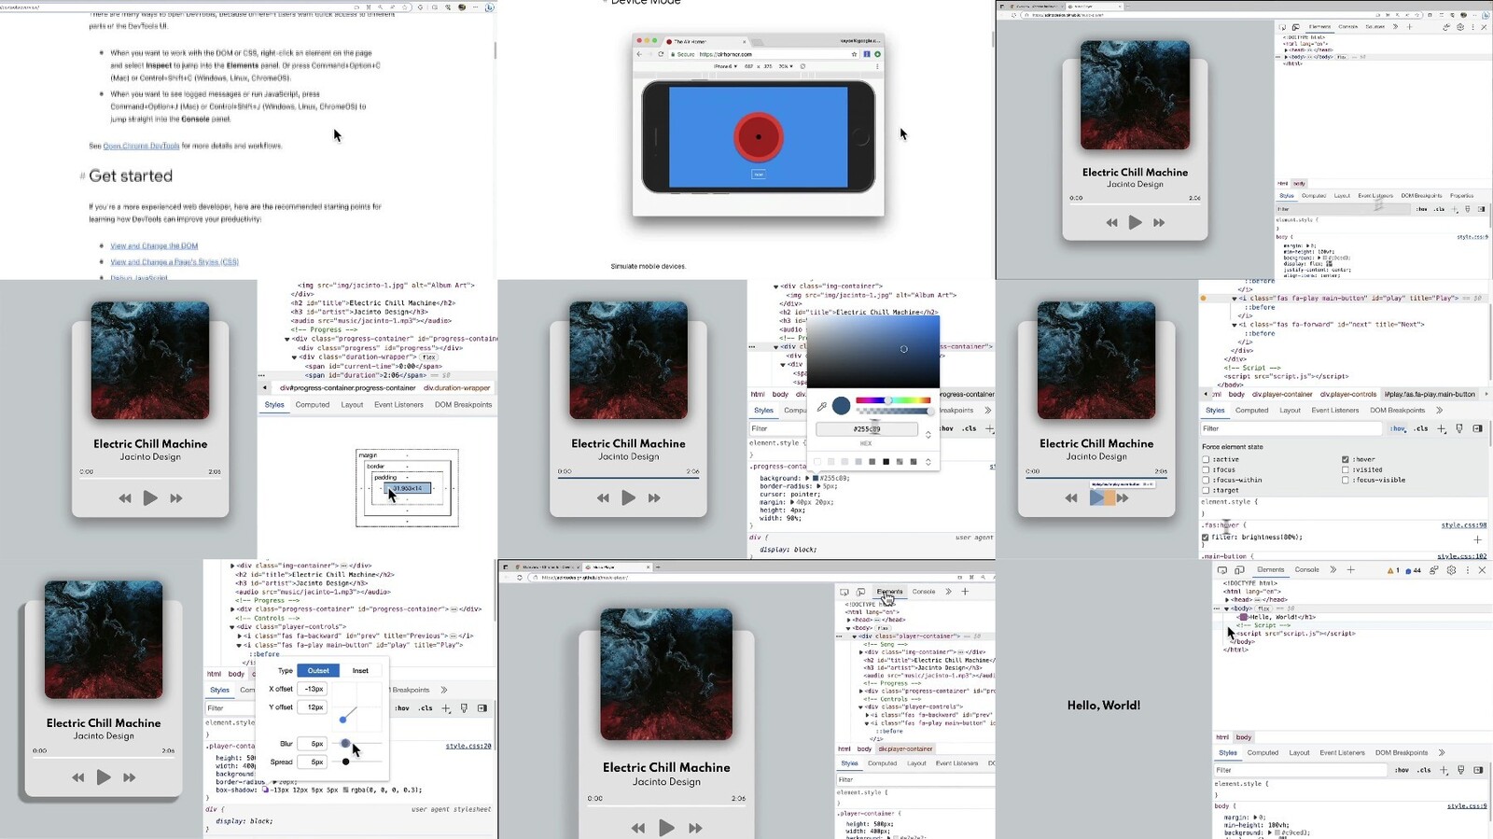Add a new style rule in the Force element state toolbar

click(x=1442, y=428)
